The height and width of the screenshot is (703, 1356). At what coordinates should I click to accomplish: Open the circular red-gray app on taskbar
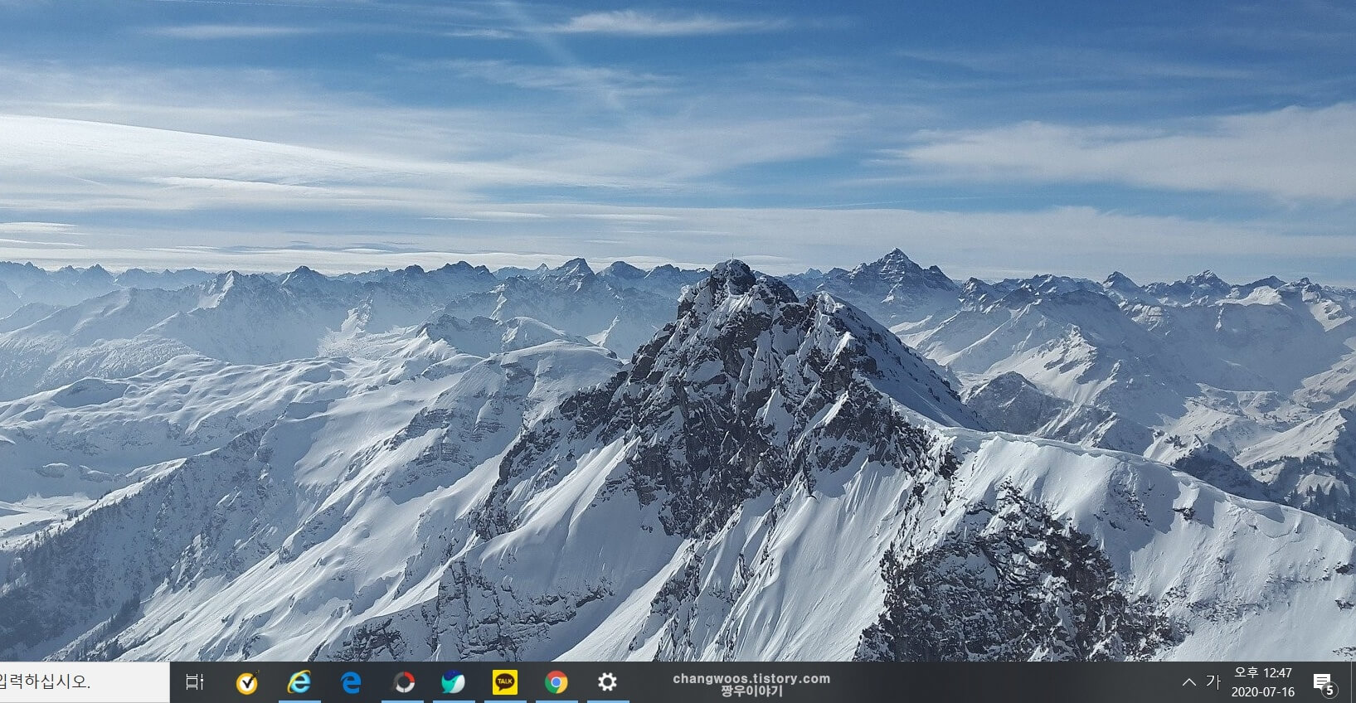403,682
